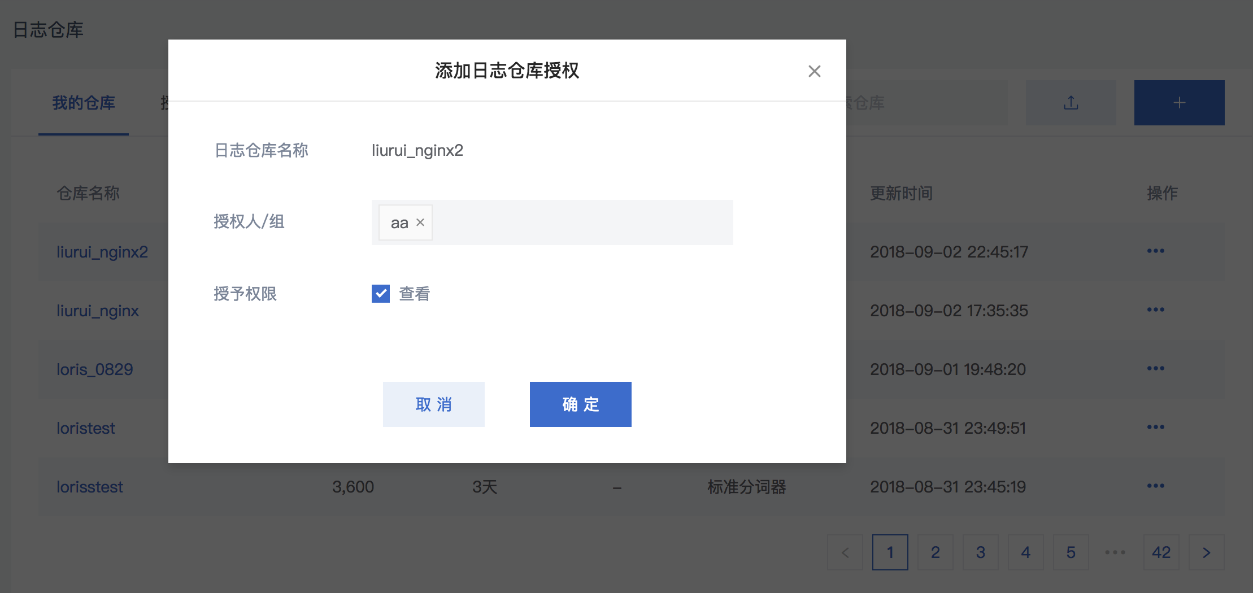This screenshot has height=593, width=1253.
Task: Click the plus add repository button
Action: 1180,103
